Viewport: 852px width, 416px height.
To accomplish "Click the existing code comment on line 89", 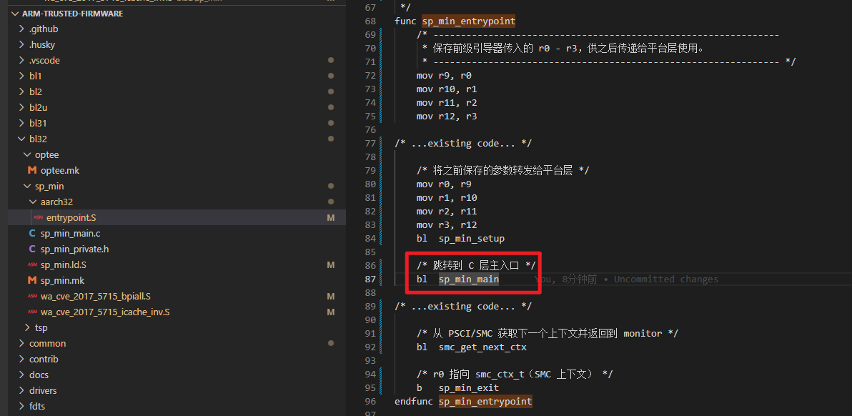I will pyautogui.click(x=463, y=307).
